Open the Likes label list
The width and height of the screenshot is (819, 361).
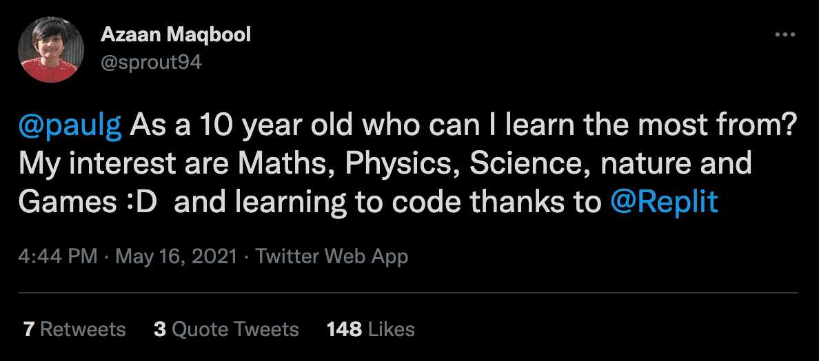click(392, 329)
